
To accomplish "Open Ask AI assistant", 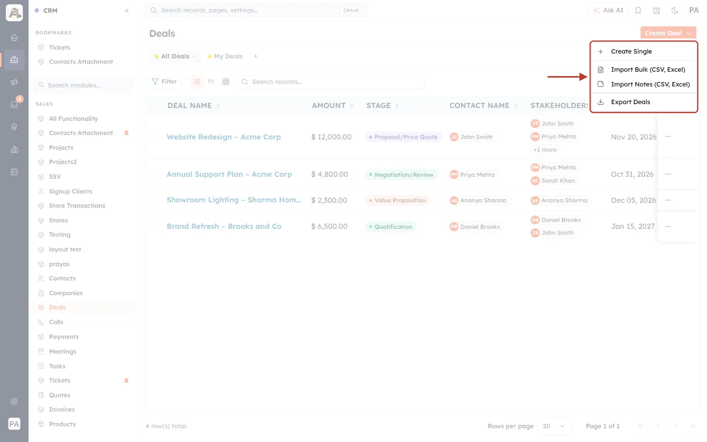I will point(608,10).
